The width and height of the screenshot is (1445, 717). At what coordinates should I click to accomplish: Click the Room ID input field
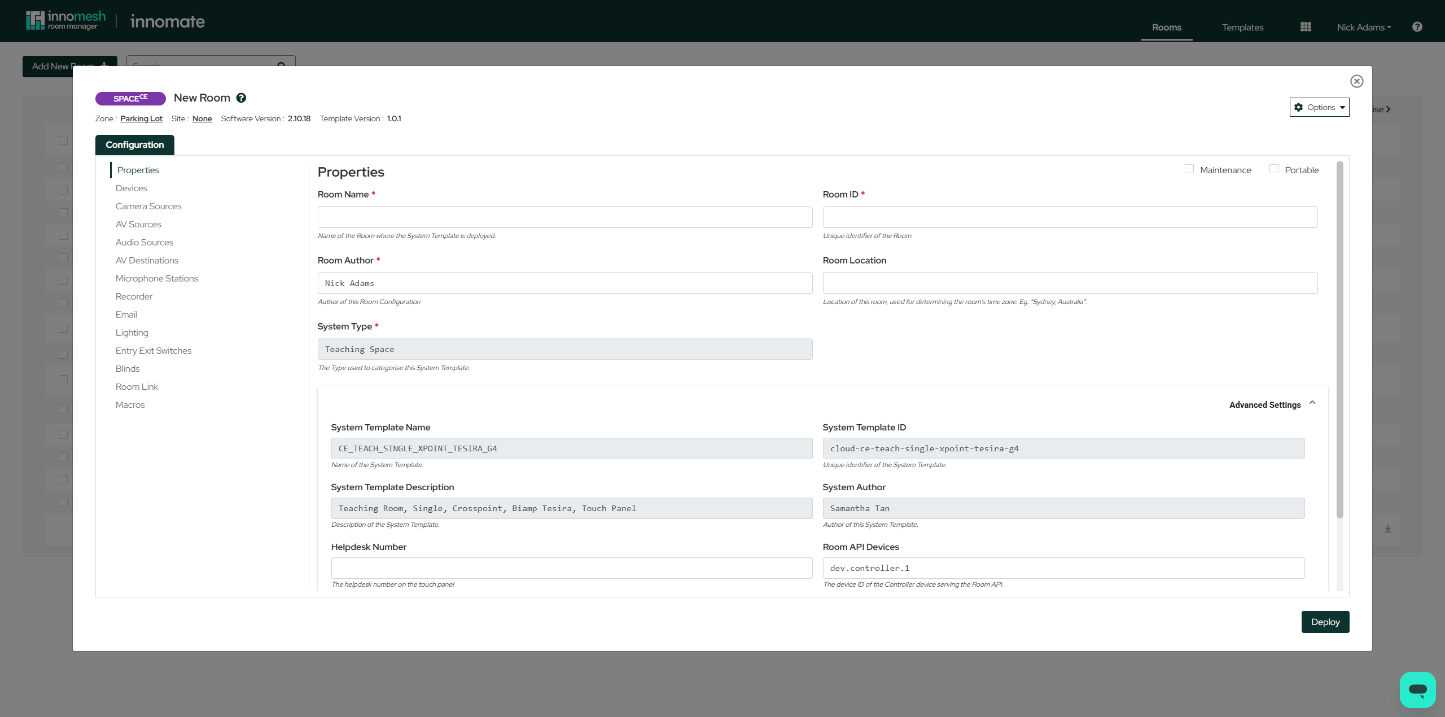point(1070,217)
